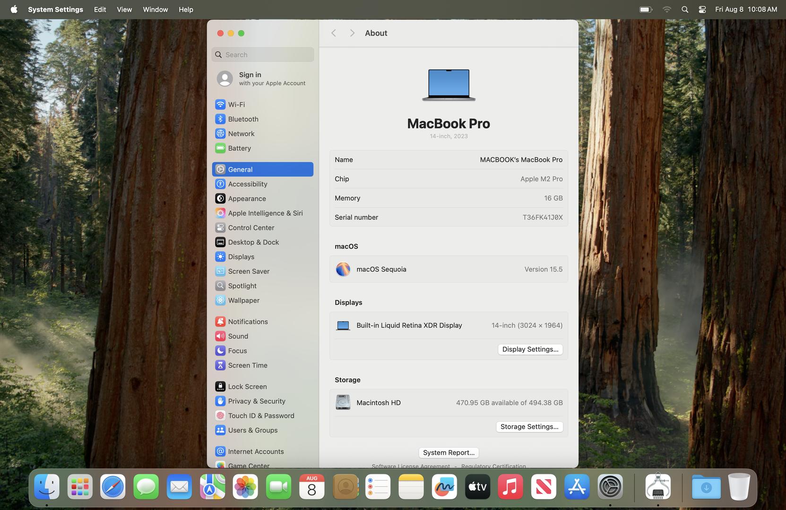Viewport: 786px width, 510px height.
Task: Open Apple Intelligence & Siri settings
Action: click(262, 213)
